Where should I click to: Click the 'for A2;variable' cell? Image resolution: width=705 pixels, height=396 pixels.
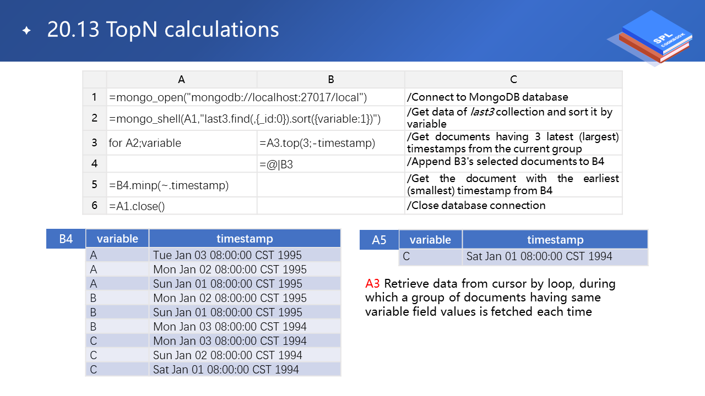point(145,143)
